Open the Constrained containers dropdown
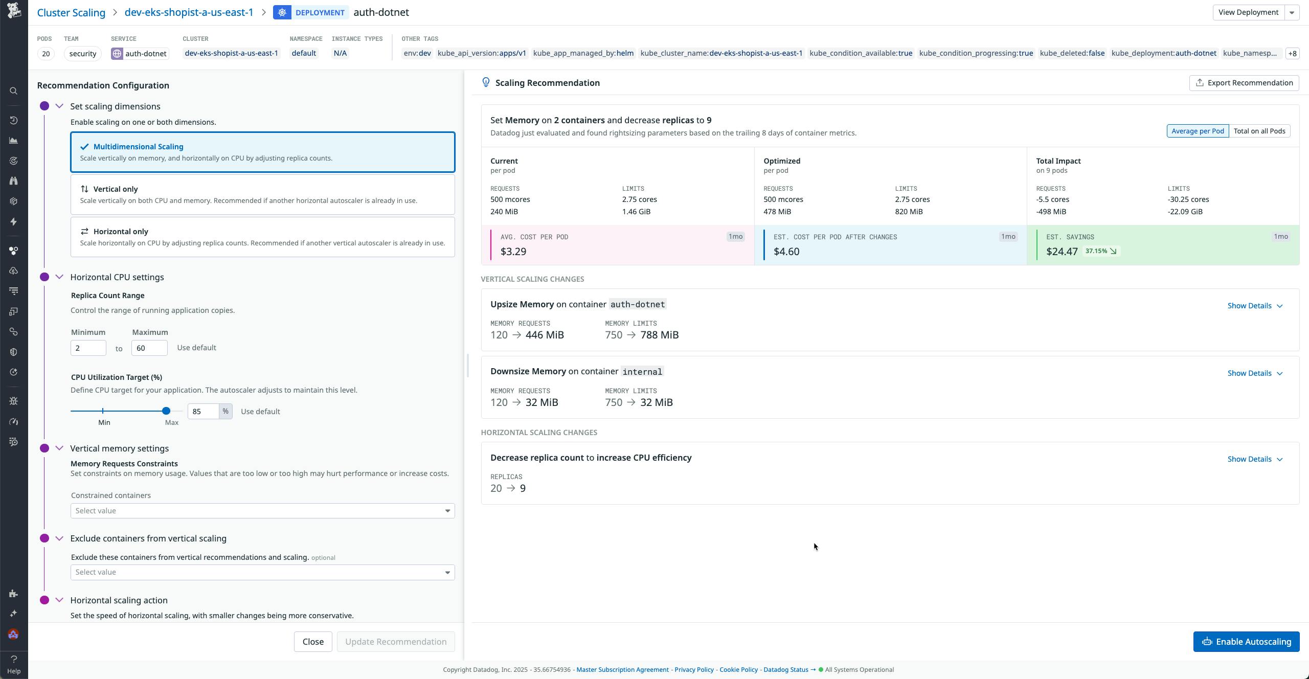 [262, 510]
